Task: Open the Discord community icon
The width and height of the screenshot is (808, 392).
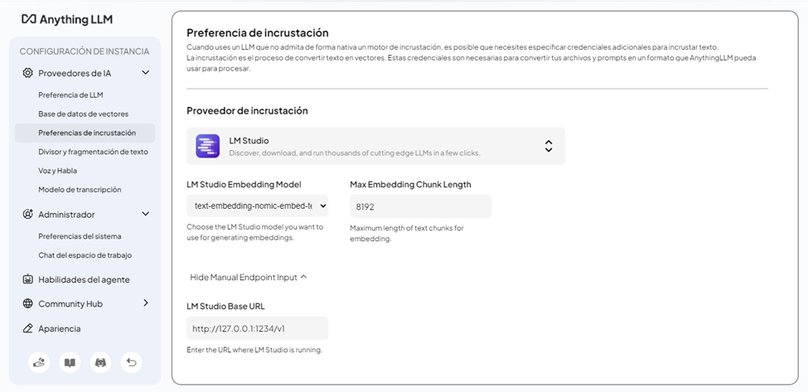Action: point(100,362)
